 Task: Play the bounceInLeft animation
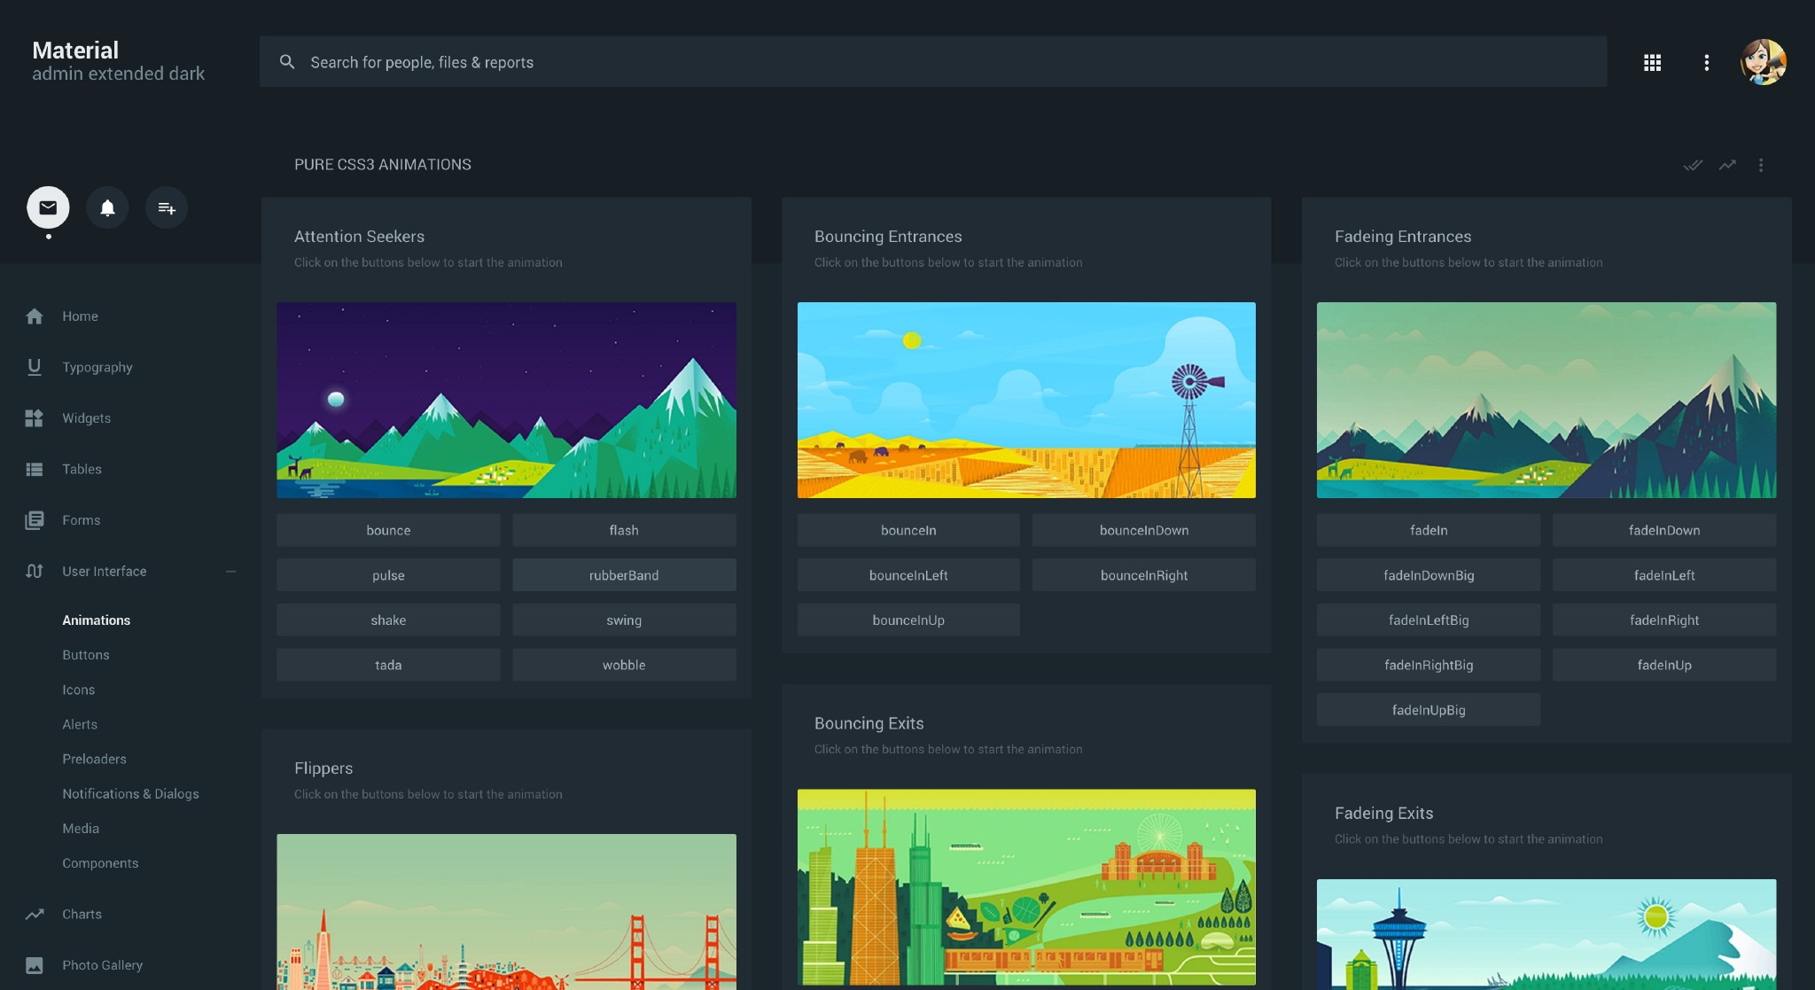(x=908, y=575)
